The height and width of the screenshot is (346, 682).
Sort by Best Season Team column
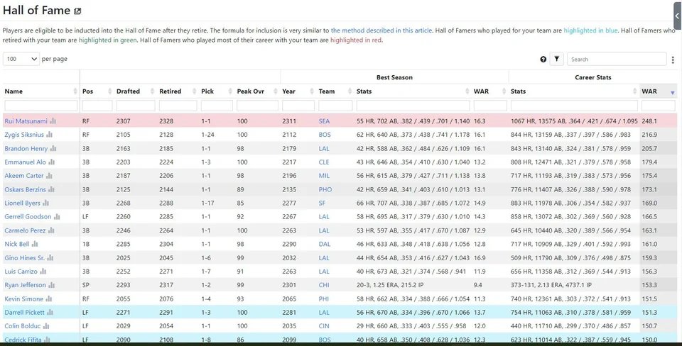click(335, 91)
